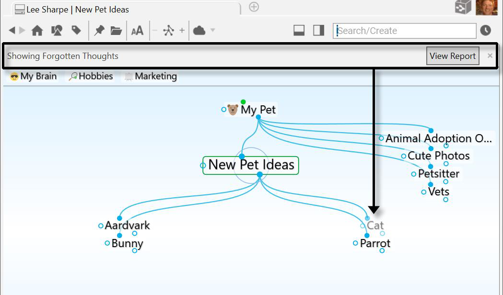Click the AA text size icon
This screenshot has height=295, width=503.
coord(137,31)
